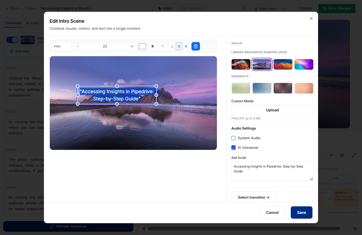Viewport: 362px width, 235px height.
Task: Click Refresh voiceover button
Action: pyautogui.click(x=68, y=226)
